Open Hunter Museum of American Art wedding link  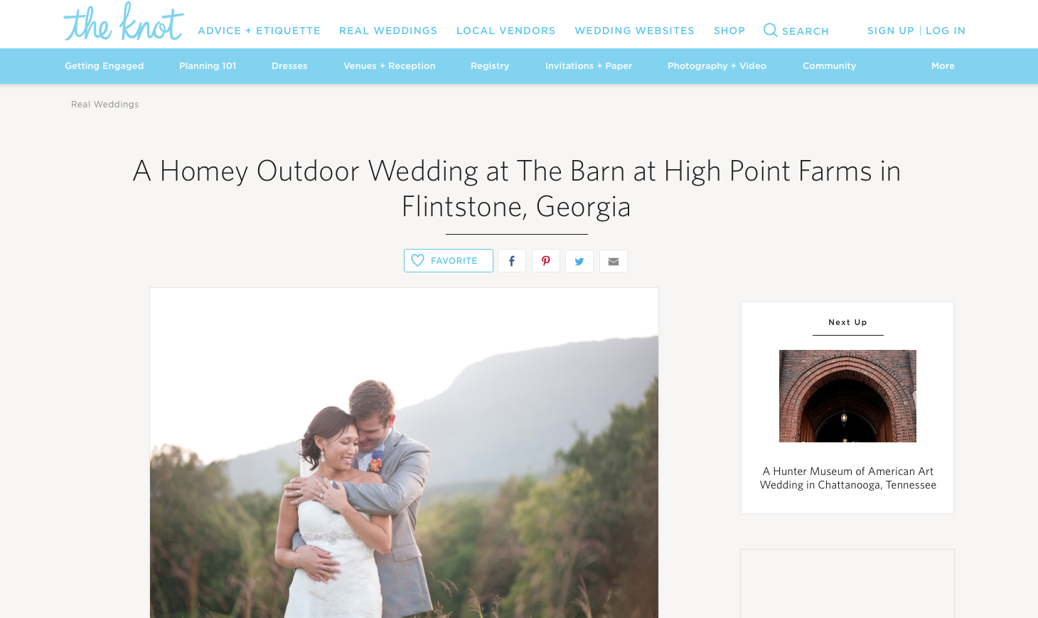point(848,478)
